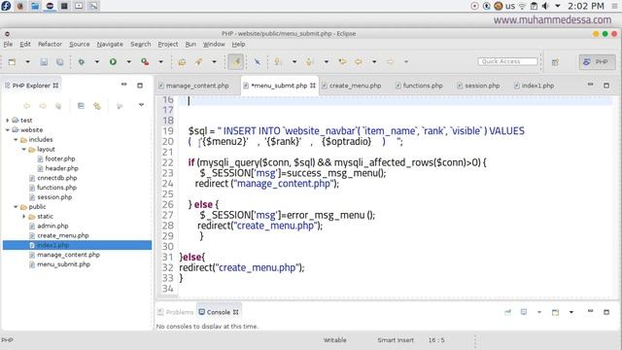This screenshot has width=622, height=350.
Task: Open the Previous Annotation dropdown arrow
Action: 327,62
